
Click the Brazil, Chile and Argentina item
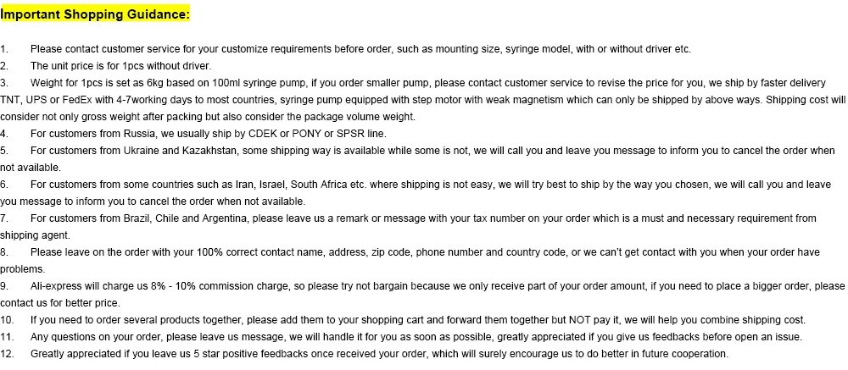pos(409,227)
